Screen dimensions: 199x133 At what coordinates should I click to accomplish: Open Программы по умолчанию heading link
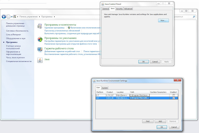point(60,38)
